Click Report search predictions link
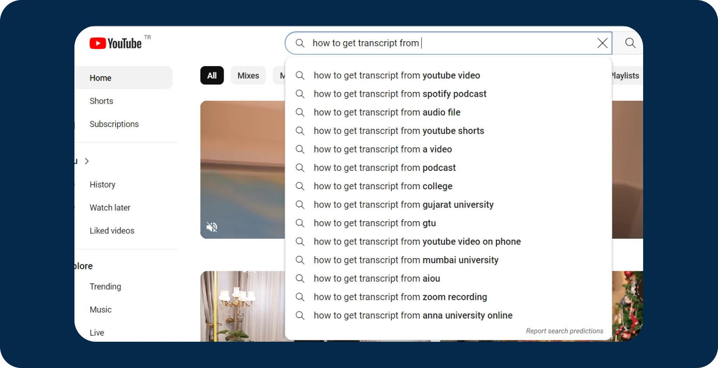Screen dimensions: 718x368 (x=564, y=331)
